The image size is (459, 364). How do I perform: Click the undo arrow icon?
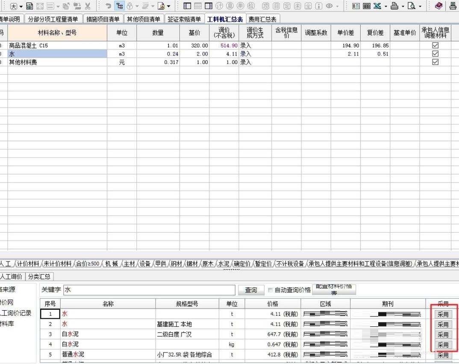tap(108, 6)
